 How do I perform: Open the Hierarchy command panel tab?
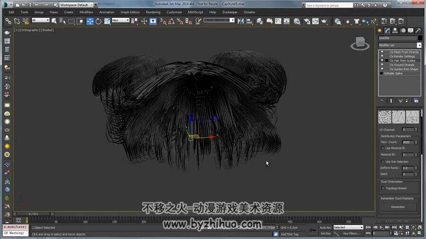point(395,31)
